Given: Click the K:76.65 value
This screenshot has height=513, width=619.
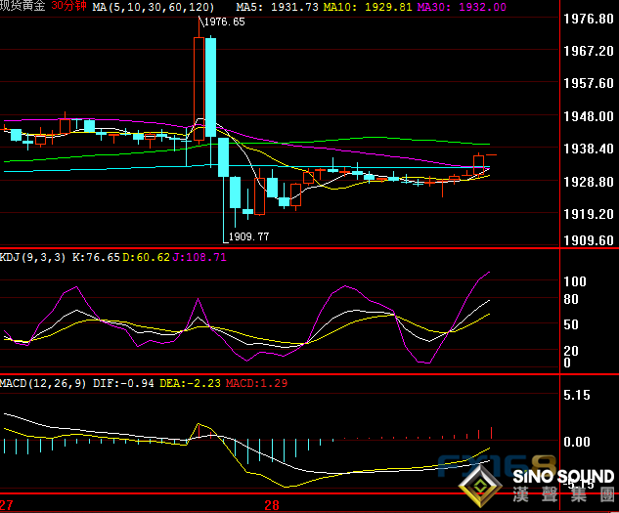Looking at the screenshot, I should coord(96,257).
